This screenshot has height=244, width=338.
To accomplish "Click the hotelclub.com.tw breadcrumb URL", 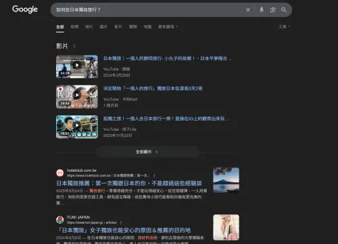I will (108, 175).
